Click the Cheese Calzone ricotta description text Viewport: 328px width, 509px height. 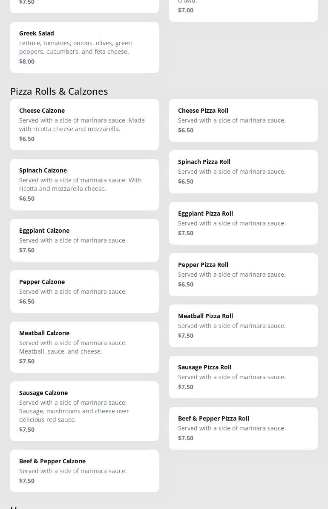tap(82, 125)
